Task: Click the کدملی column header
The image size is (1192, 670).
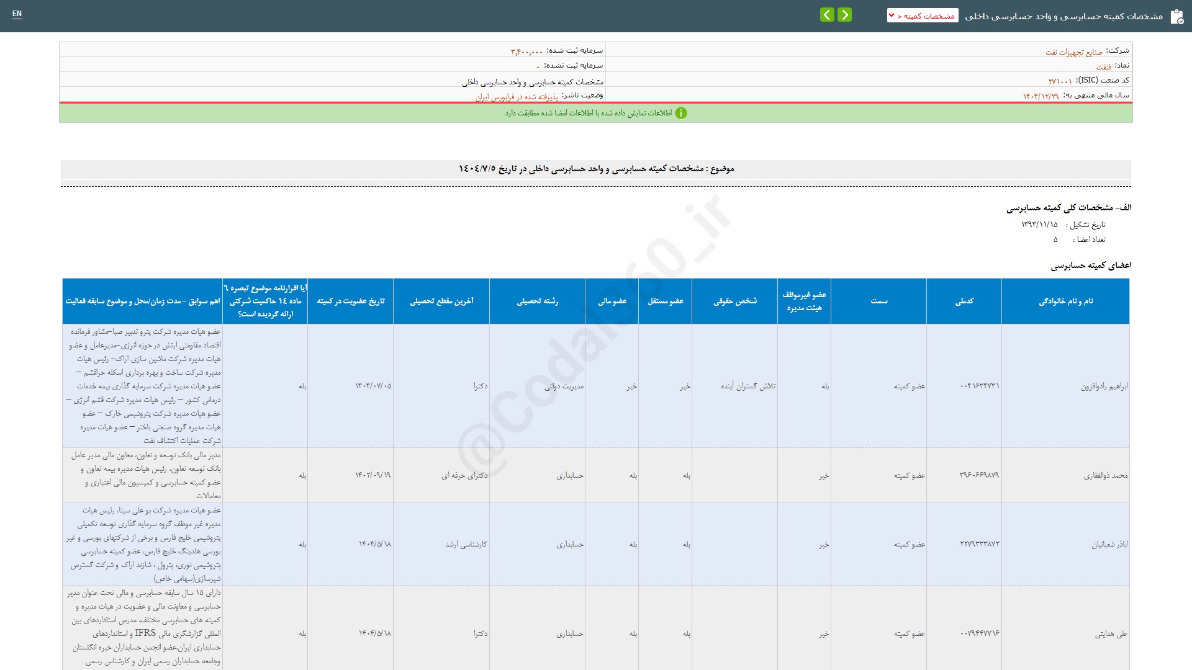Action: pos(964,301)
